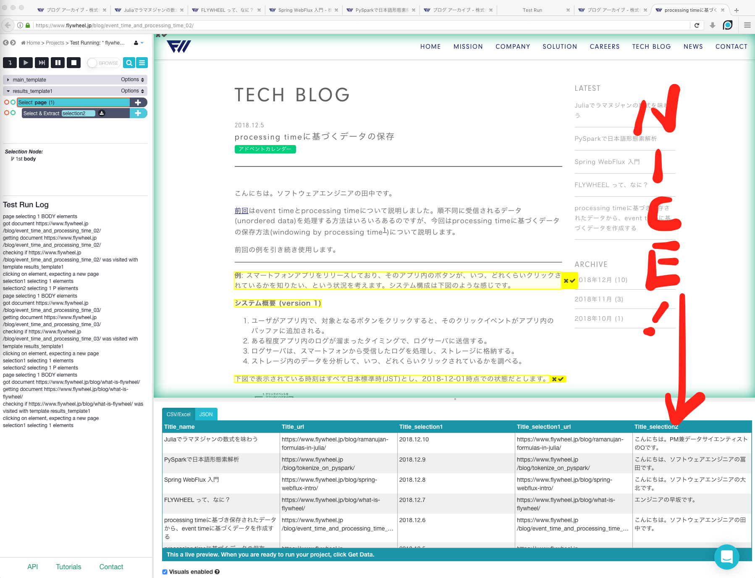Image resolution: width=755 pixels, height=578 pixels.
Task: Open MISSION in site navigation
Action: 468,47
